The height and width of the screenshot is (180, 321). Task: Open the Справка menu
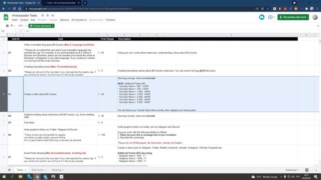[x=110, y=20]
